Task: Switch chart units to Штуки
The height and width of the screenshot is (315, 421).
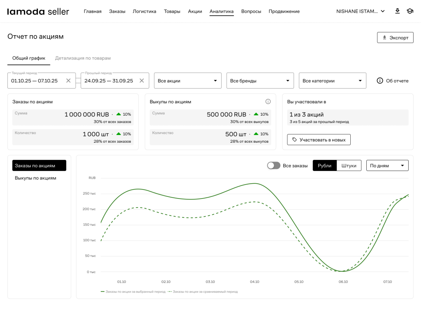Action: [349, 165]
